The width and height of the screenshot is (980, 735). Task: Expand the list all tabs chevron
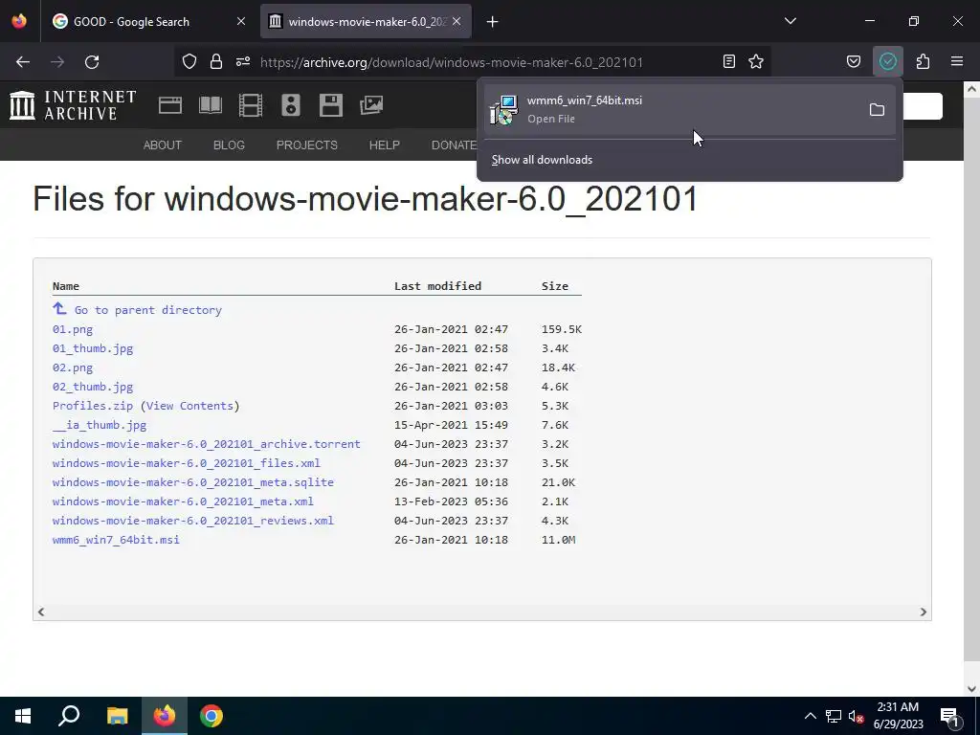click(791, 21)
